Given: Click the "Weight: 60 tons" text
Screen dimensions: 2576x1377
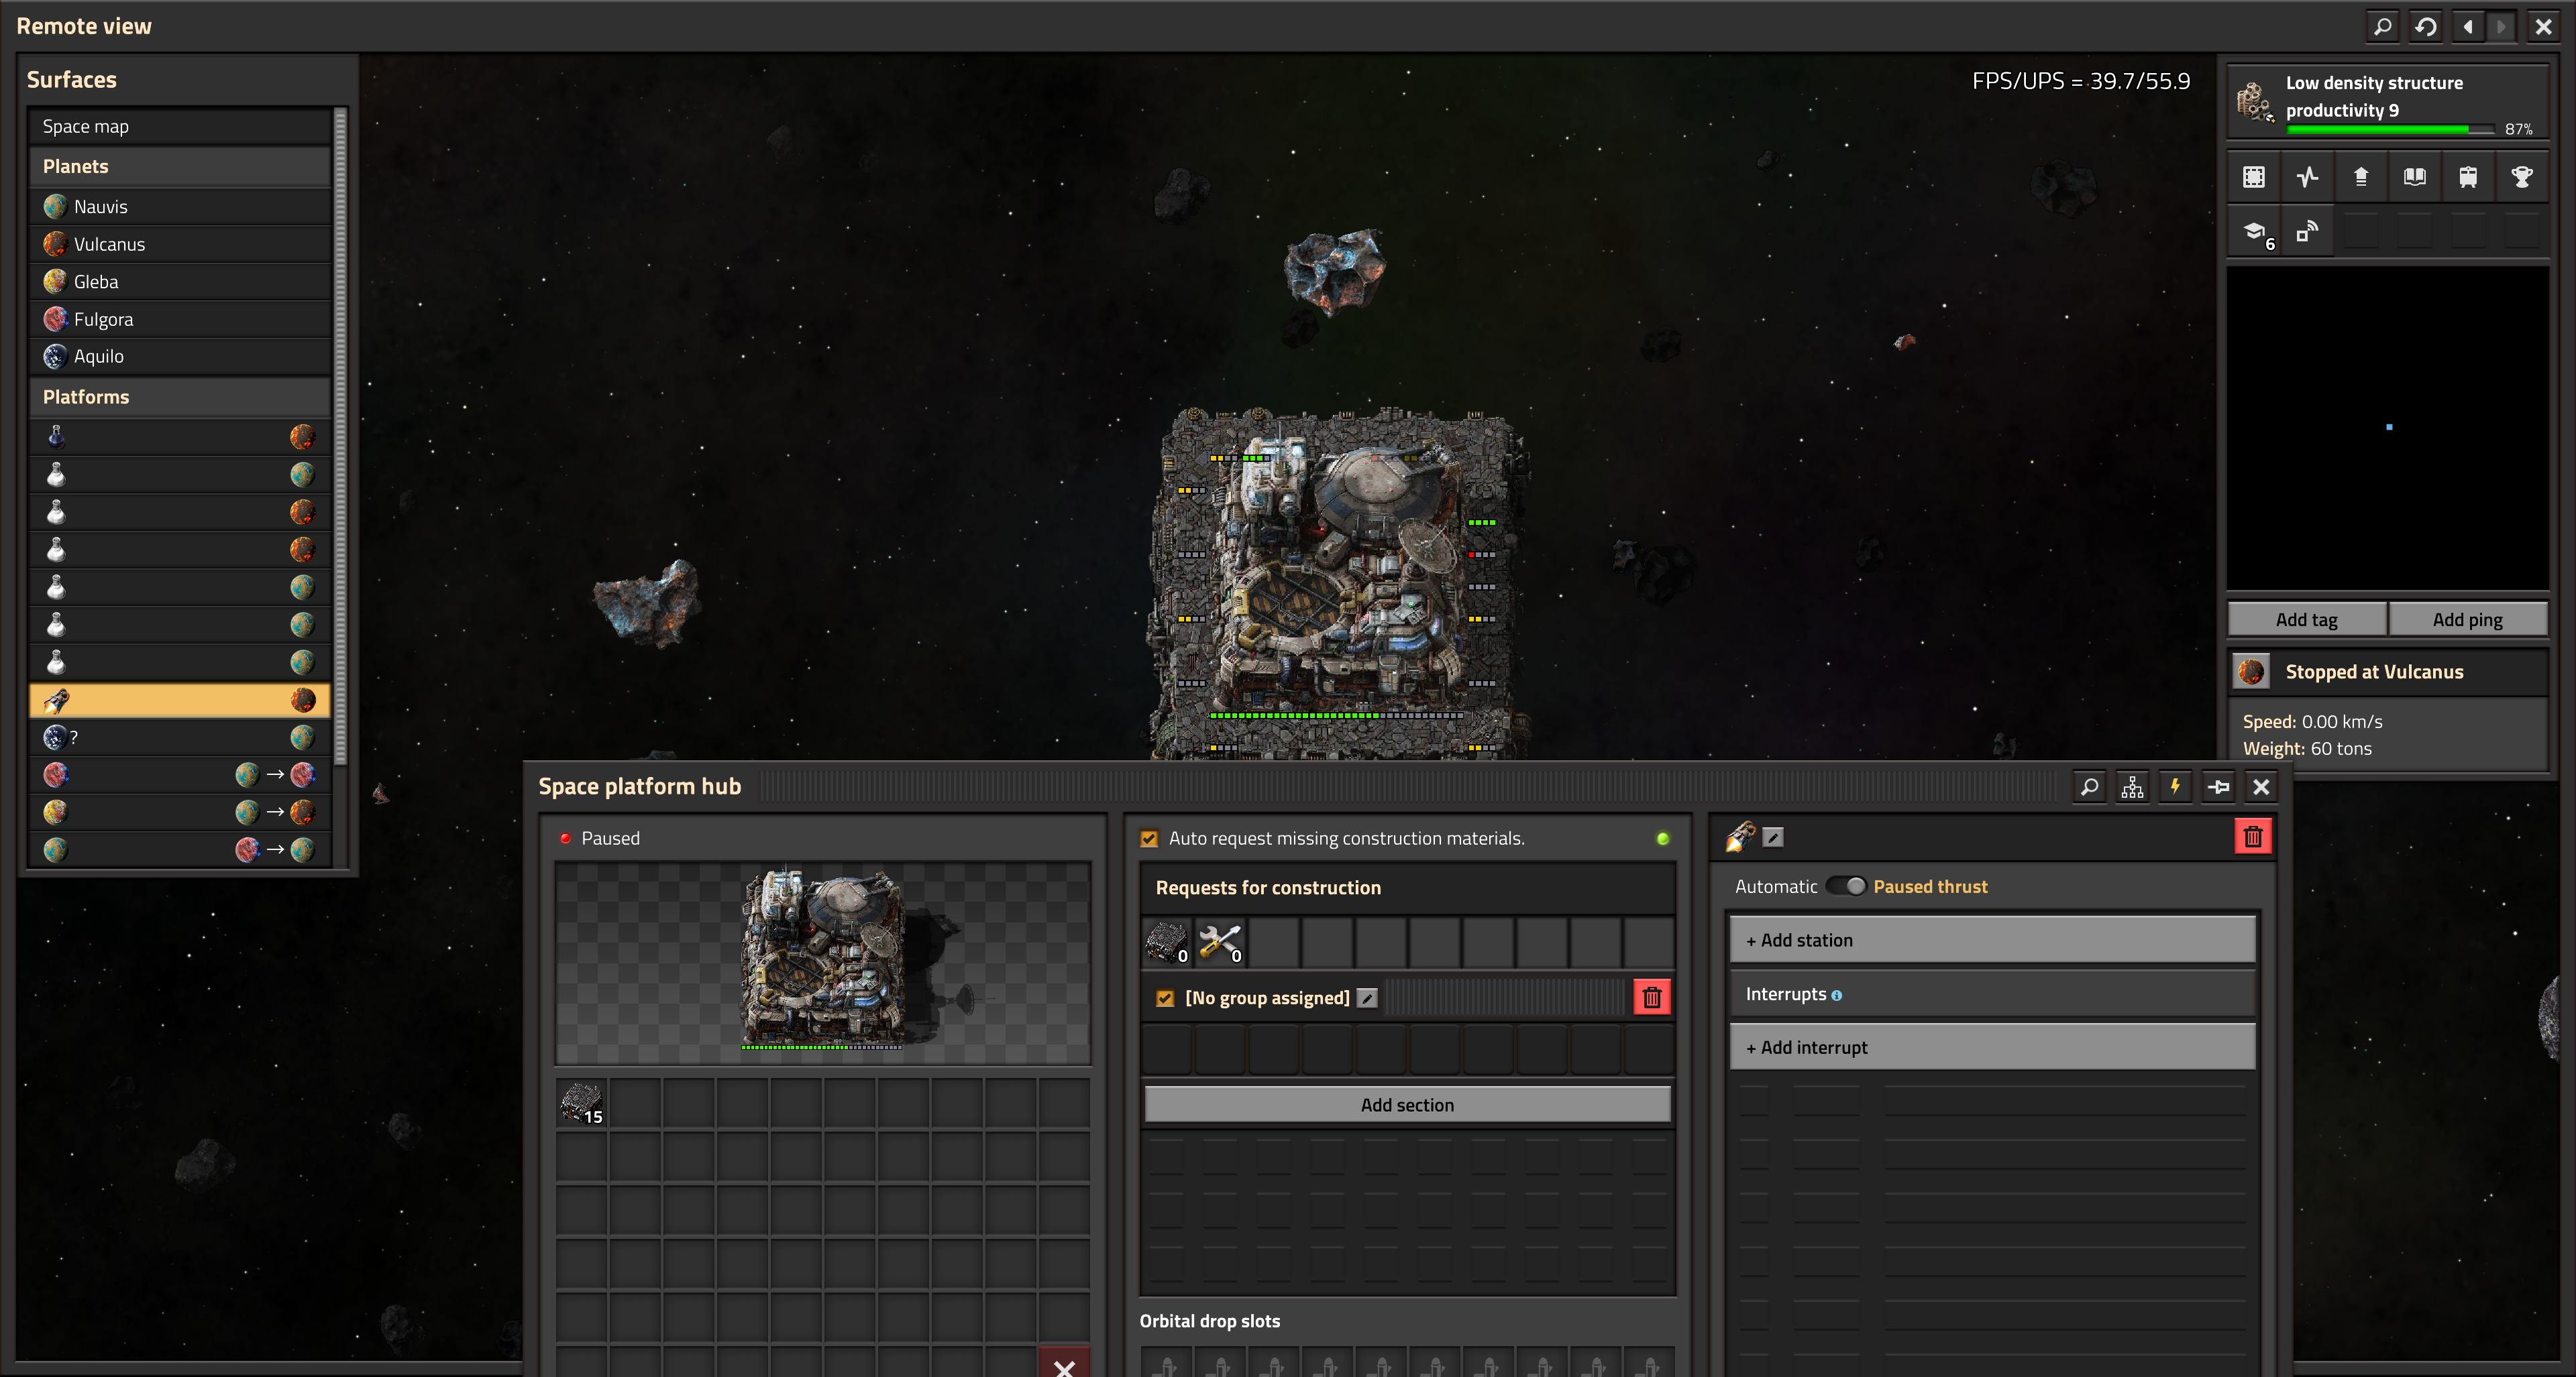Looking at the screenshot, I should click(x=2307, y=748).
